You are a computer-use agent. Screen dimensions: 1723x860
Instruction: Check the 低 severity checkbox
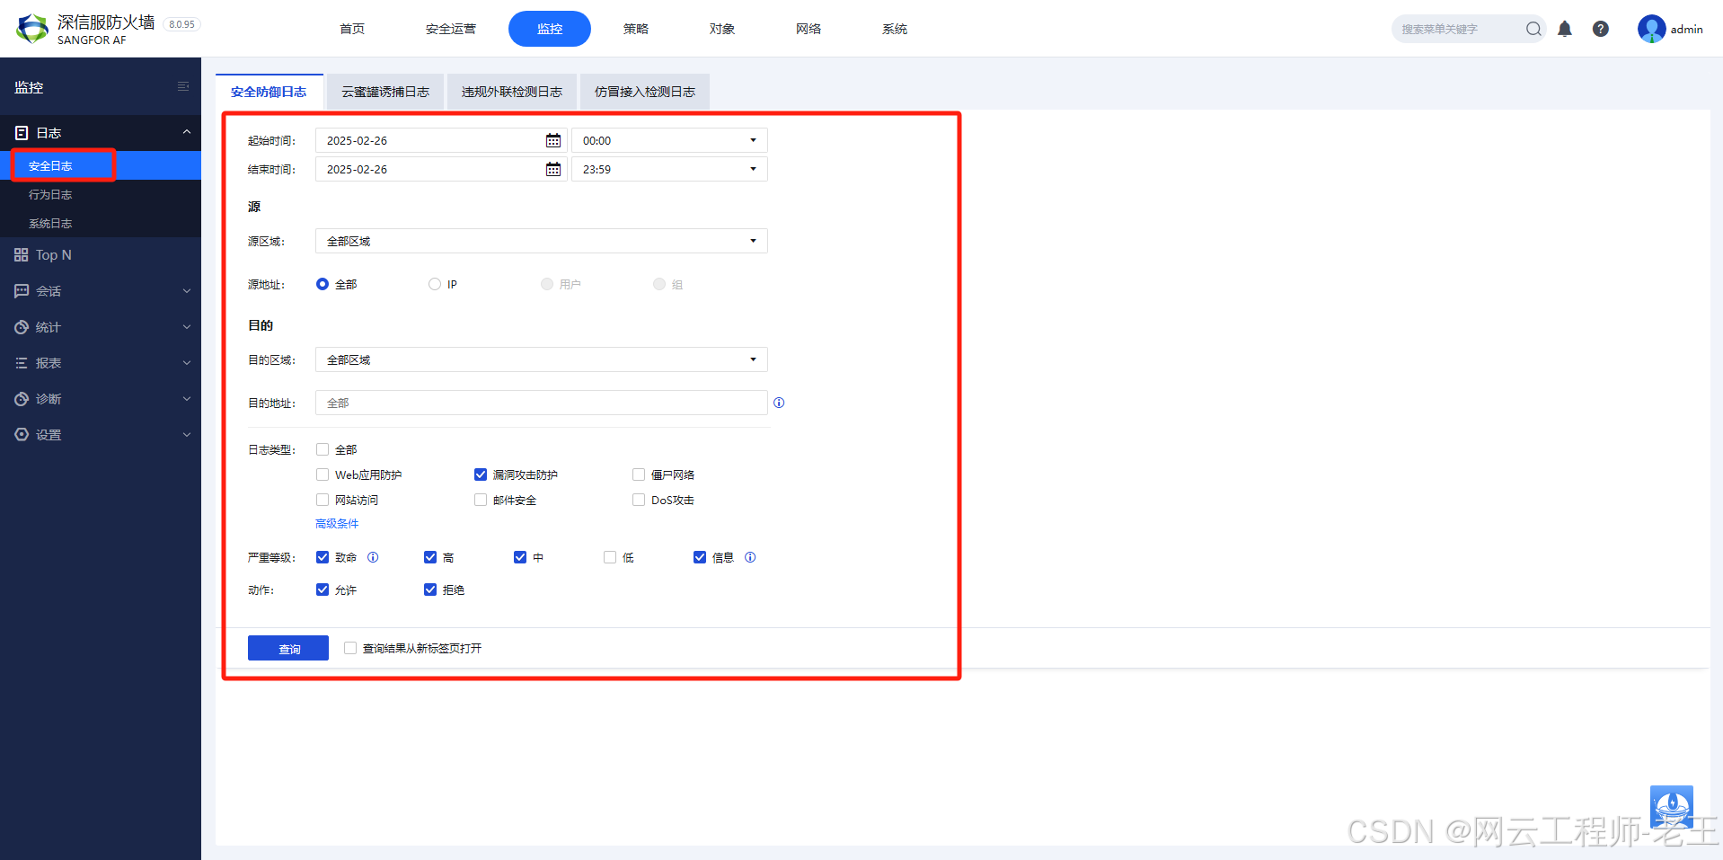click(x=610, y=557)
